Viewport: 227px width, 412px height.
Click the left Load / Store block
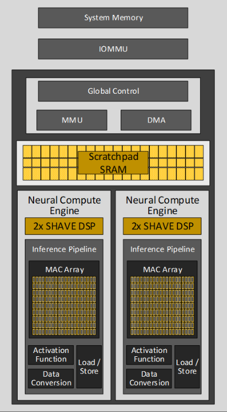tap(89, 367)
